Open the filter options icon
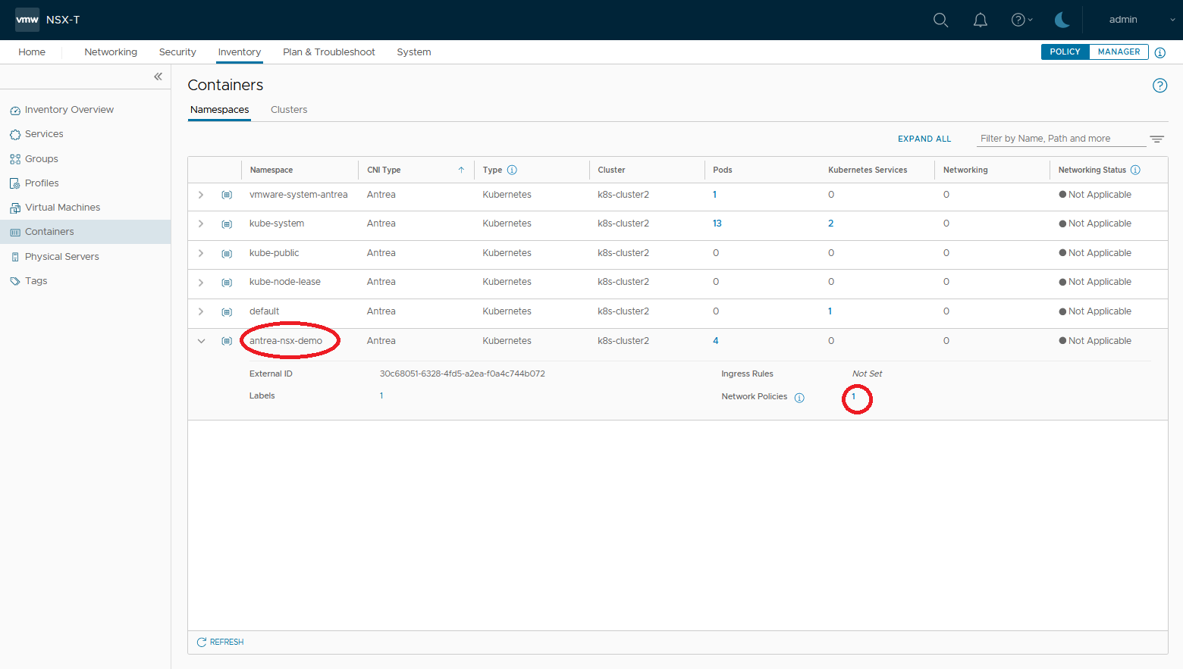 pos(1156,139)
